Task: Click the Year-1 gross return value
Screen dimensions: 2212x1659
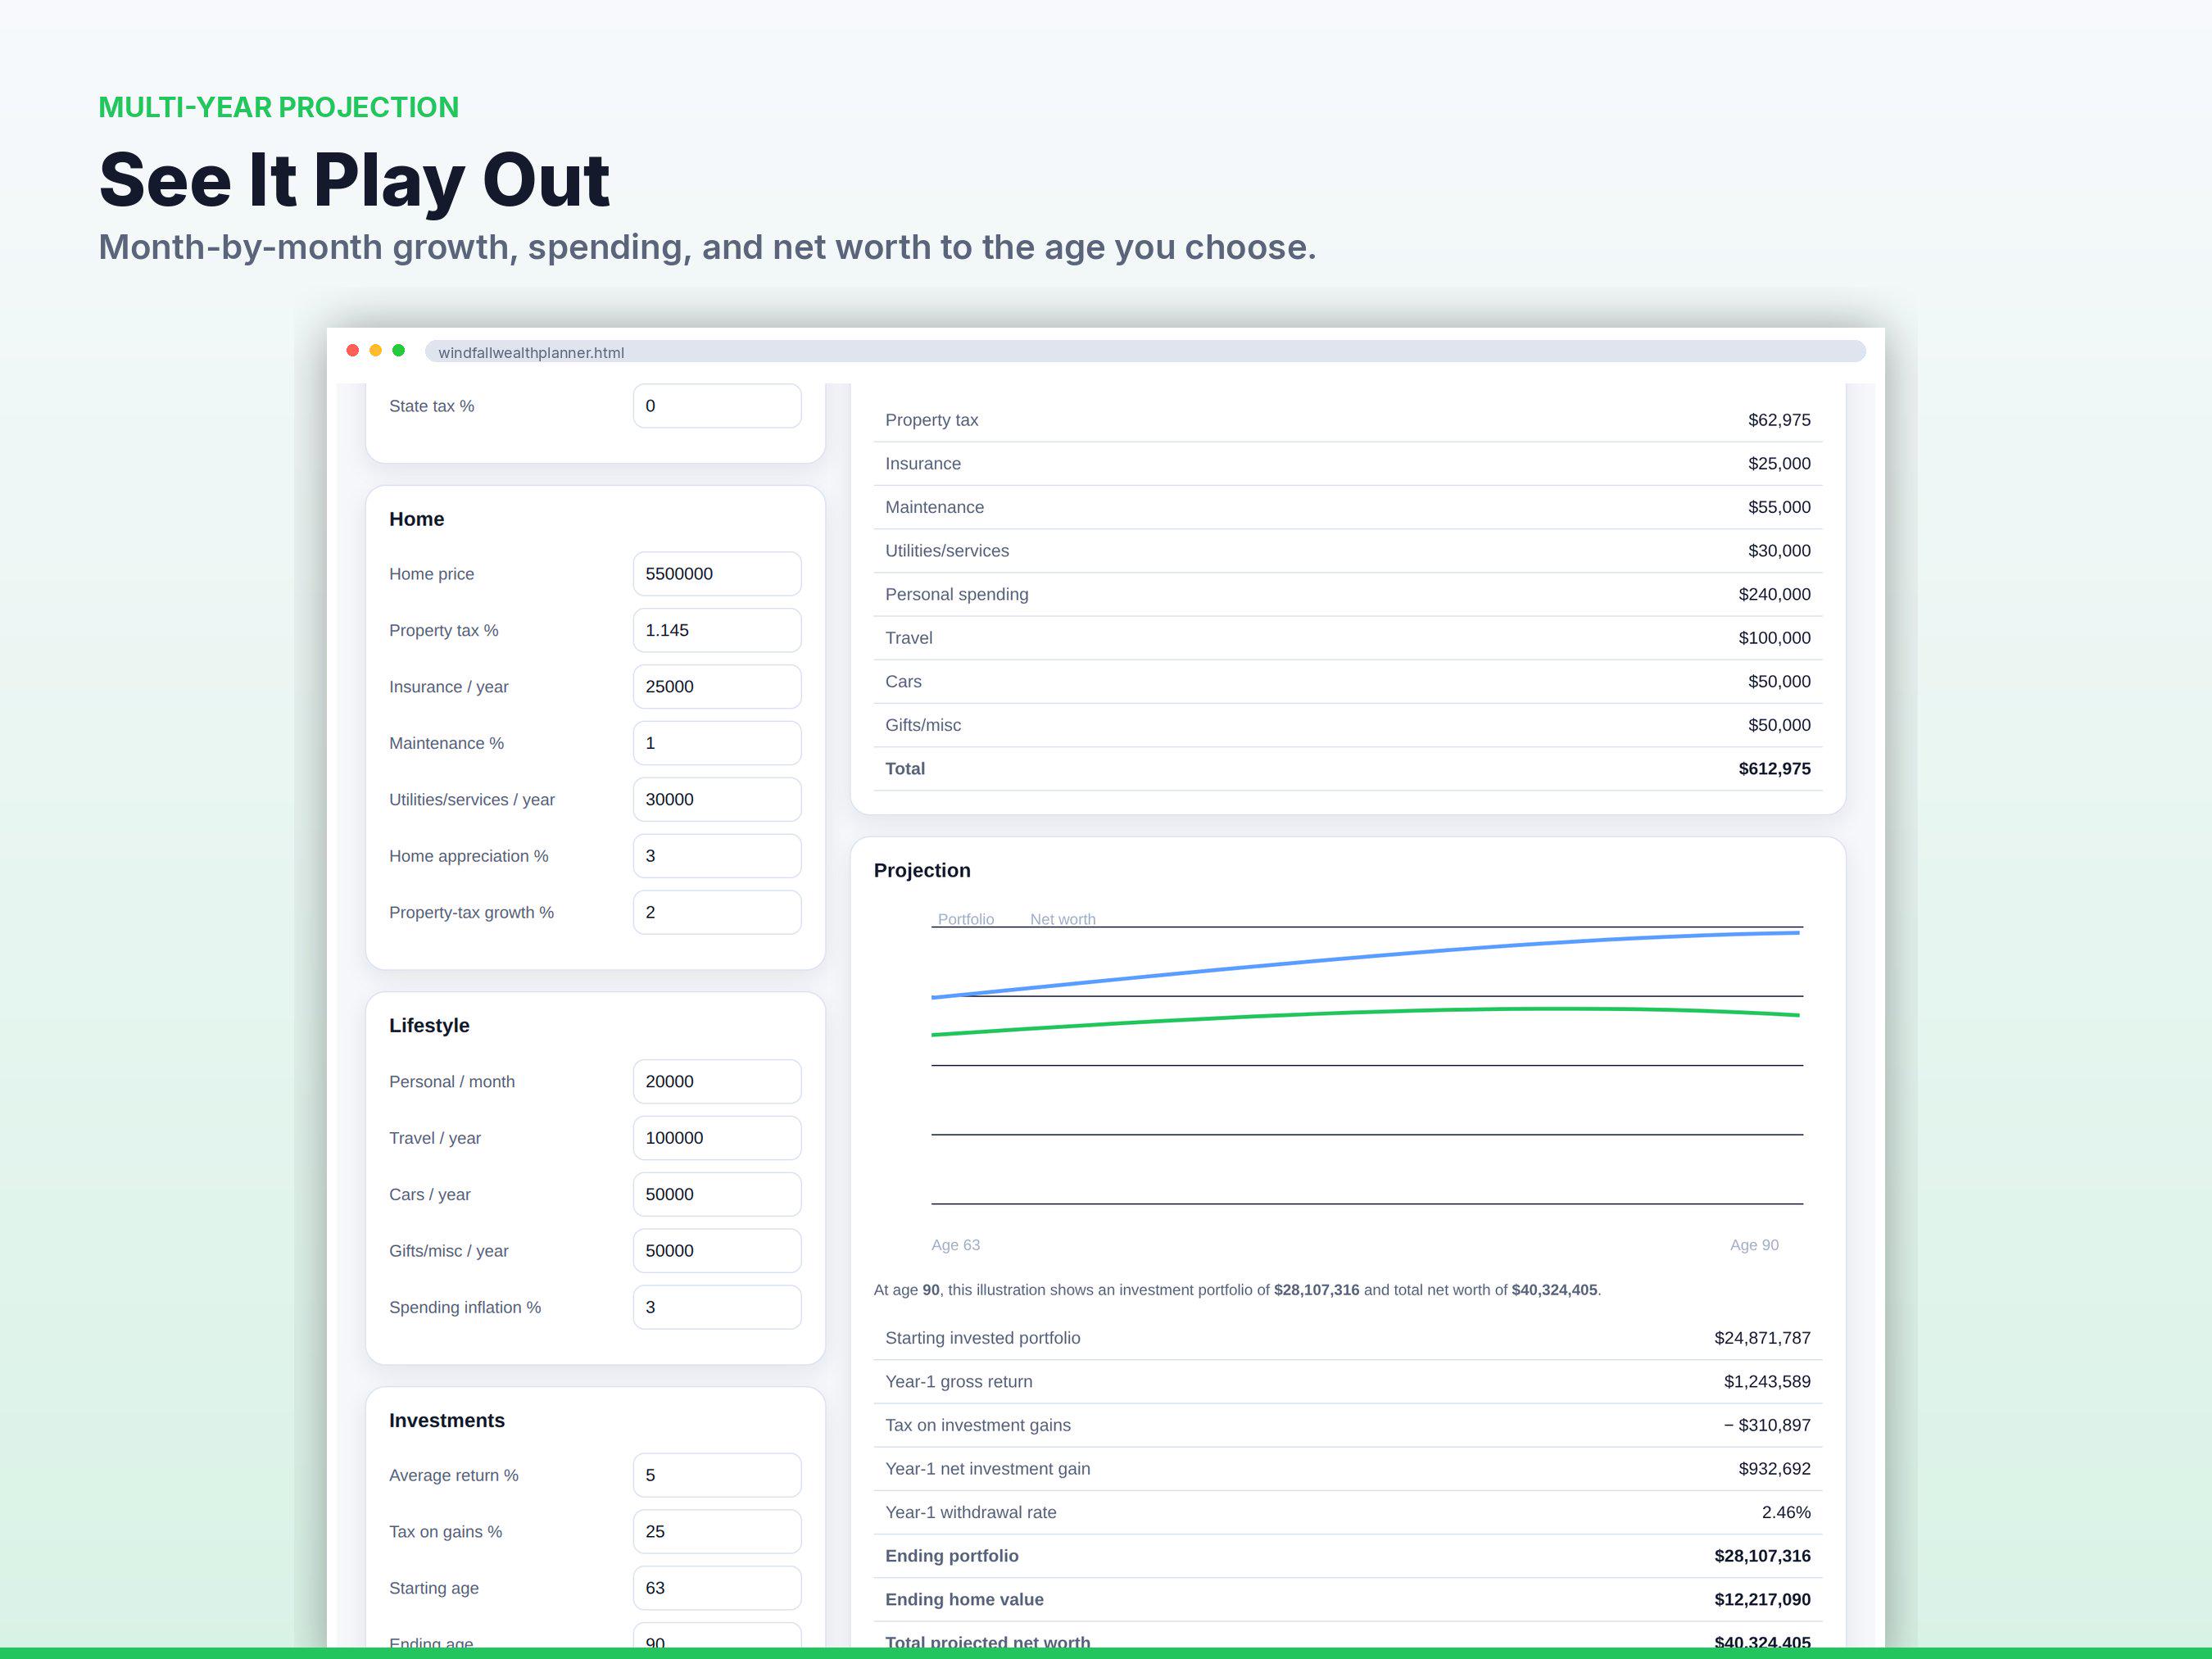Action: click(x=1767, y=1382)
